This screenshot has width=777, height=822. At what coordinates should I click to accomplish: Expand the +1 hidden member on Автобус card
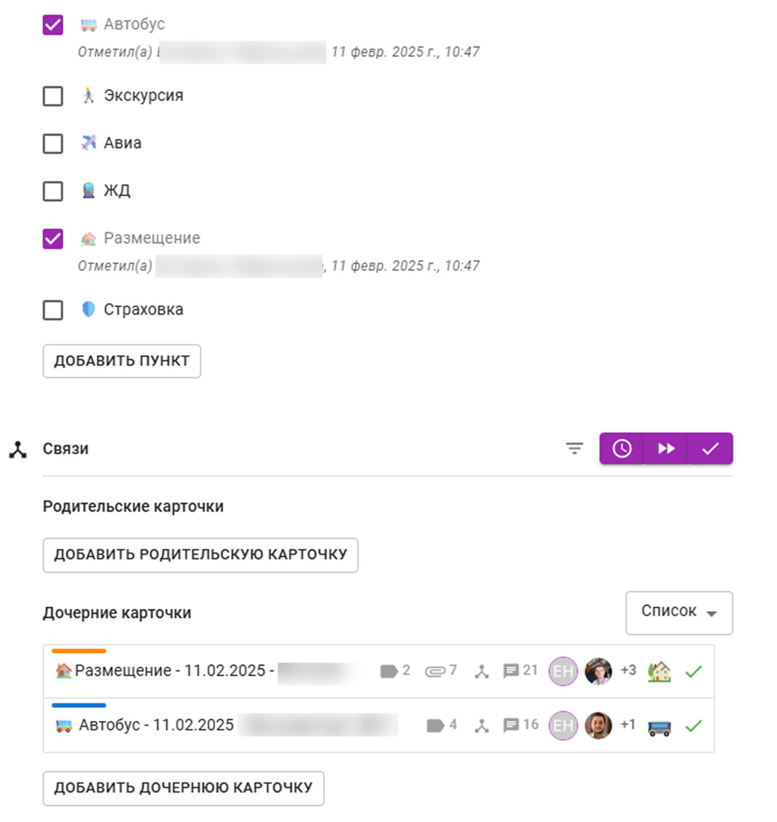tap(627, 725)
